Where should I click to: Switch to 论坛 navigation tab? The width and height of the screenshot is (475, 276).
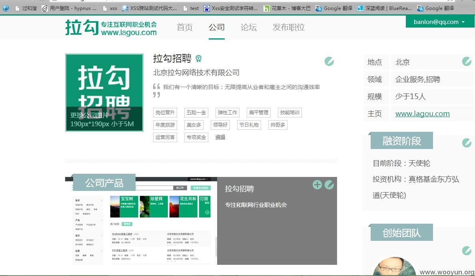click(x=249, y=27)
